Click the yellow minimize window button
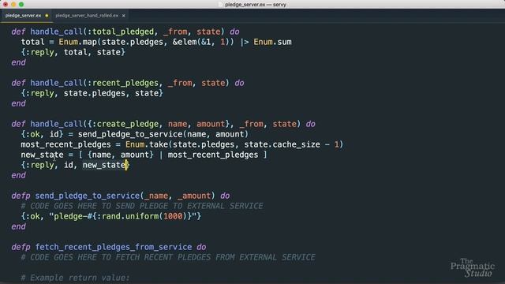Screen dimensions: 505x284 (13, 5)
